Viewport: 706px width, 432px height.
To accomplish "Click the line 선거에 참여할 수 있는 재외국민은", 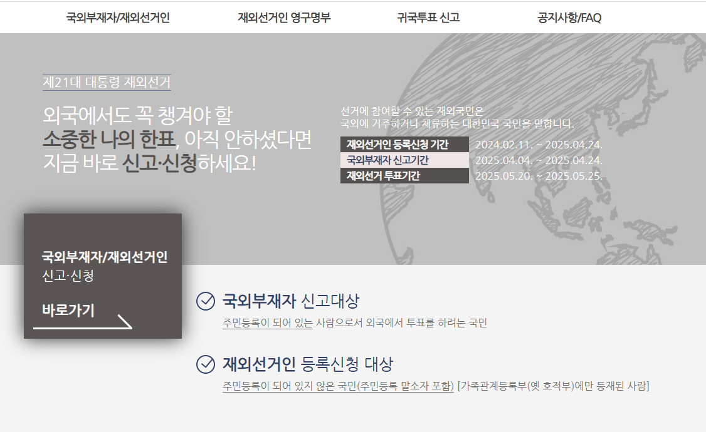I will 411,111.
